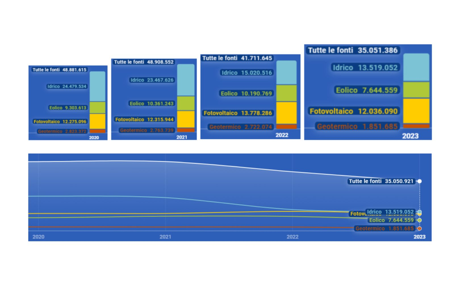Click the 2022 year label under bar chart
Image resolution: width=460 pixels, height=307 pixels.
pos(282,135)
